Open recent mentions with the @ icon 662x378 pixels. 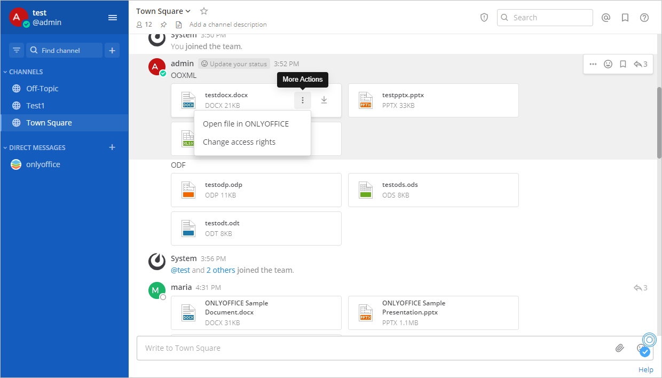click(606, 18)
